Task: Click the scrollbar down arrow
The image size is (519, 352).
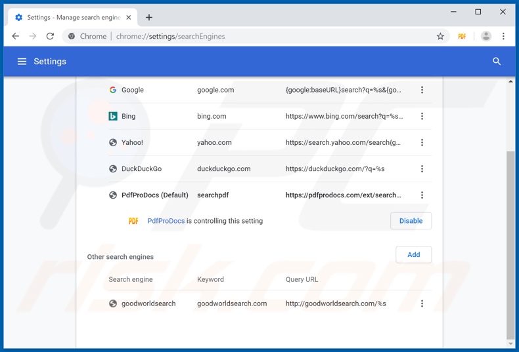Action: click(510, 343)
